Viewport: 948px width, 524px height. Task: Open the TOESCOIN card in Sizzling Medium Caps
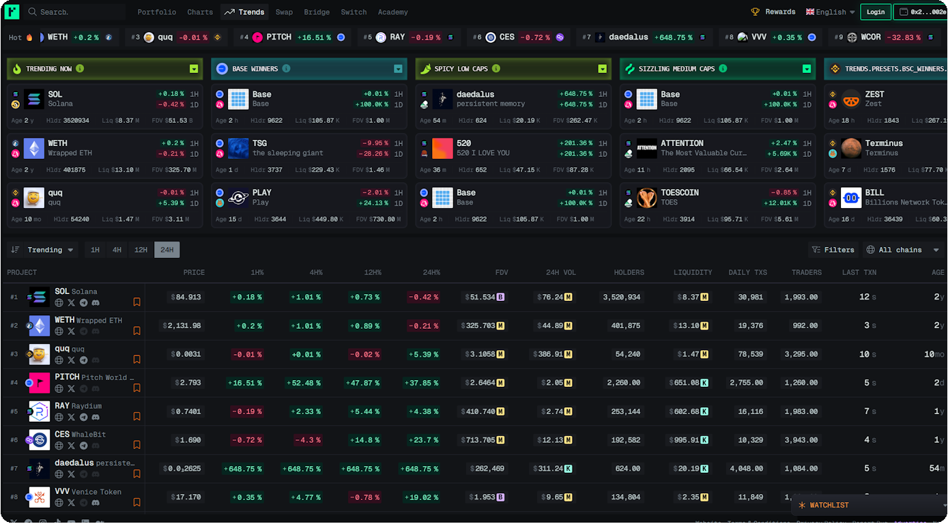click(718, 205)
